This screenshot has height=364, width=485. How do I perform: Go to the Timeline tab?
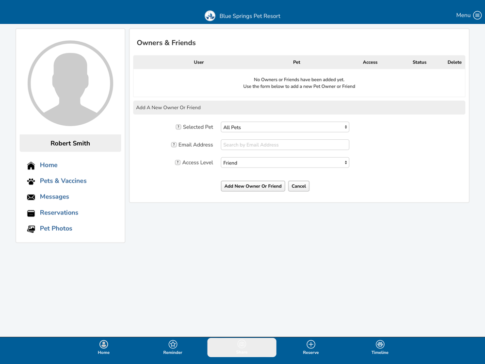[380, 347]
